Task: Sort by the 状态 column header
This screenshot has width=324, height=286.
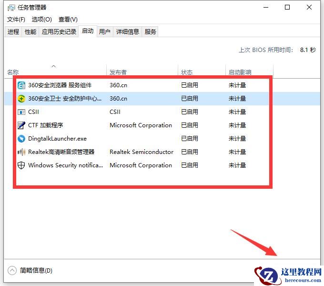Action: [187, 72]
